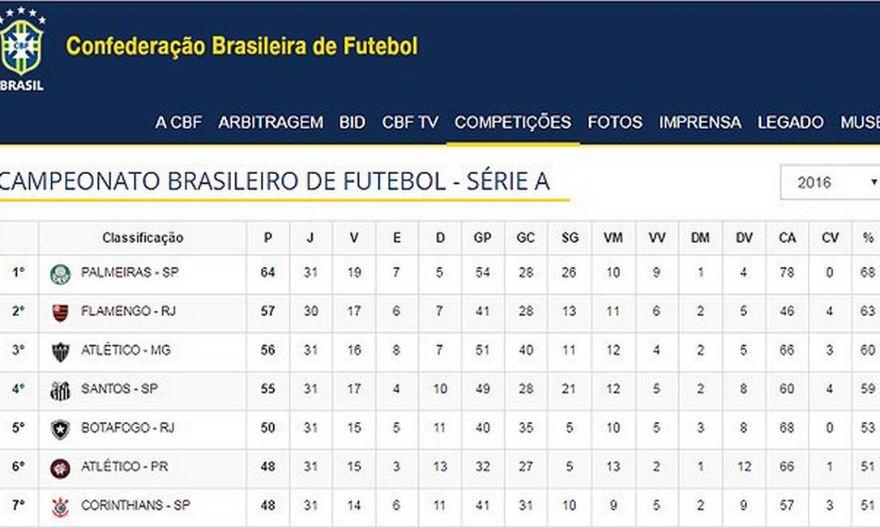Open the COMPETIÇÕES menu item
Screen dimensions: 880x528
point(512,122)
